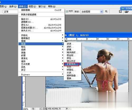This screenshot has width=132, height=110.
Task: Choose 水波... in the submenu
Action: (73, 73)
